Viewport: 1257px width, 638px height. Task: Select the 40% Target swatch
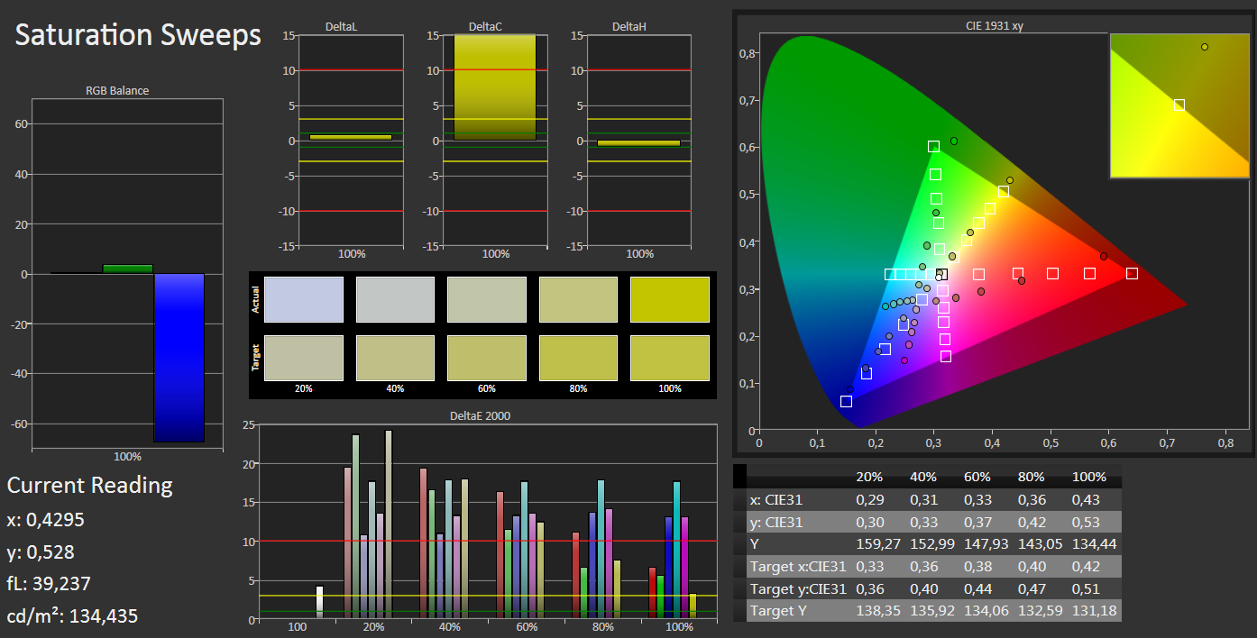395,358
